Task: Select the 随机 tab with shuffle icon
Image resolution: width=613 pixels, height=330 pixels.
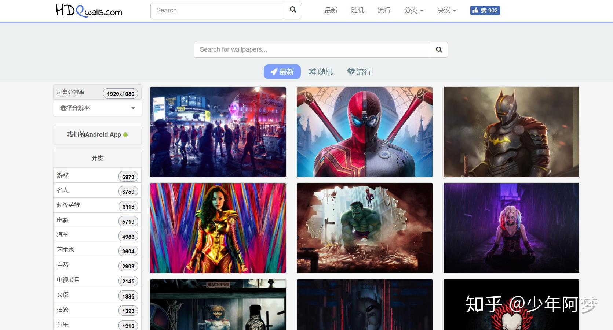Action: click(x=321, y=72)
